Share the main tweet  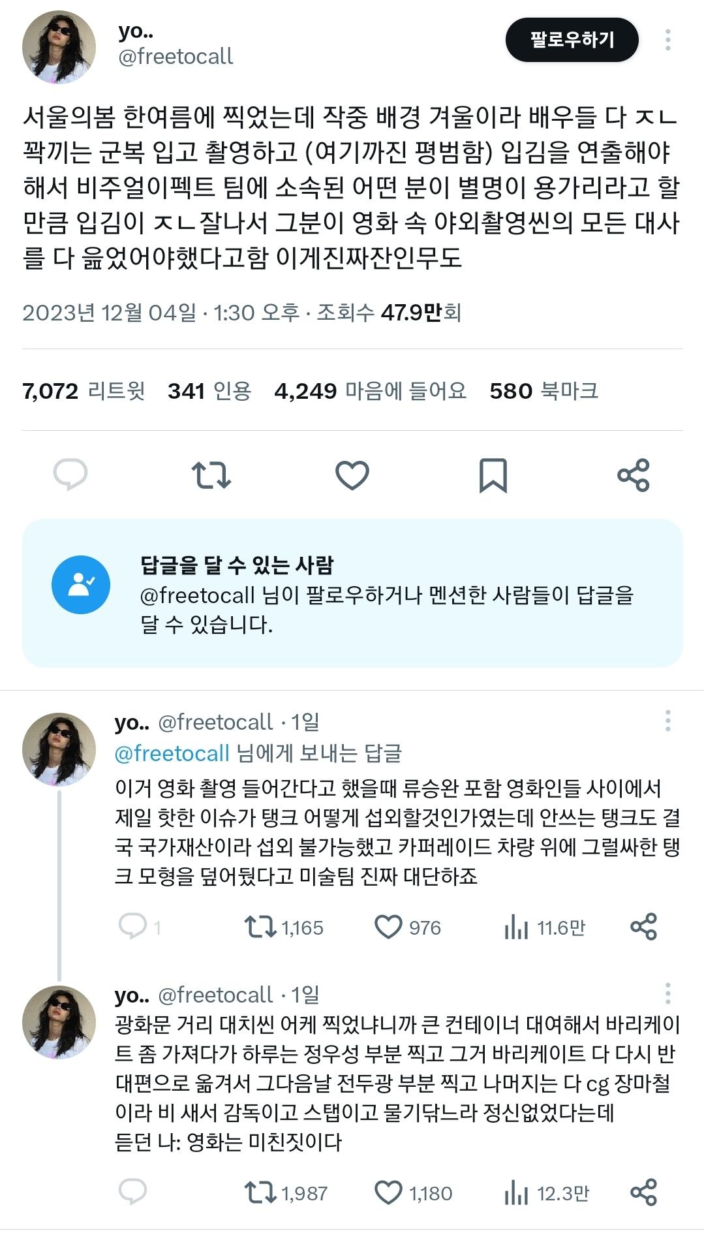(634, 475)
